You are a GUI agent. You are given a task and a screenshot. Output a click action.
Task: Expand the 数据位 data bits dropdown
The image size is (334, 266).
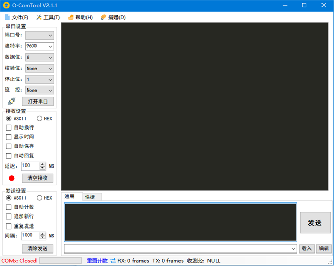[40, 57]
